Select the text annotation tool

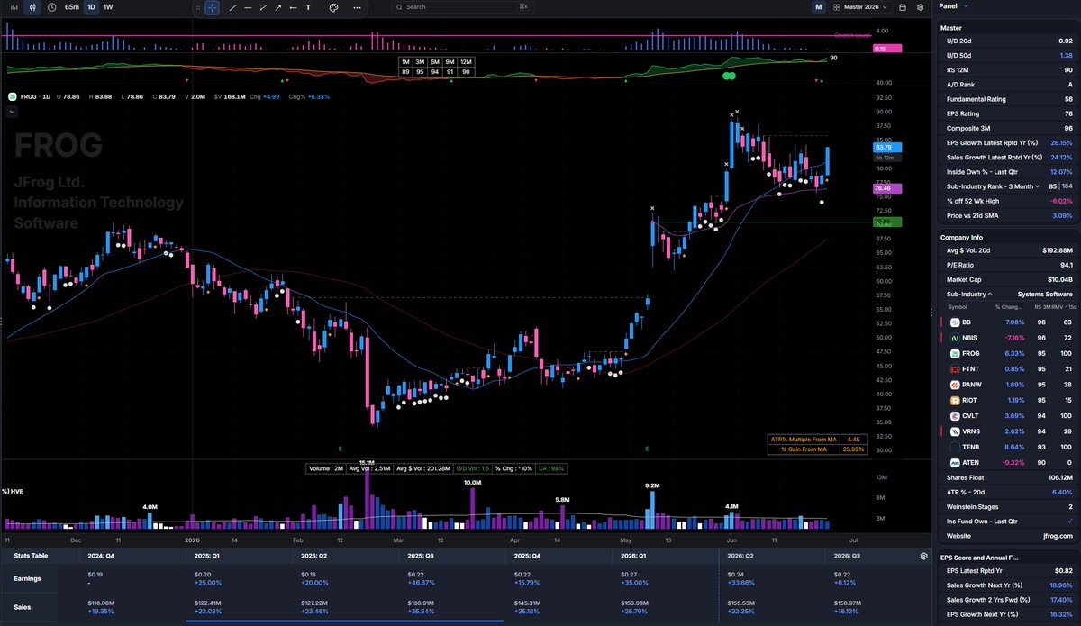click(308, 7)
